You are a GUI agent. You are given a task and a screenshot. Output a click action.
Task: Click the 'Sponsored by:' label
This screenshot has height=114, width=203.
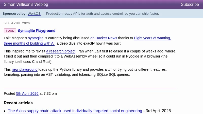click(14, 13)
